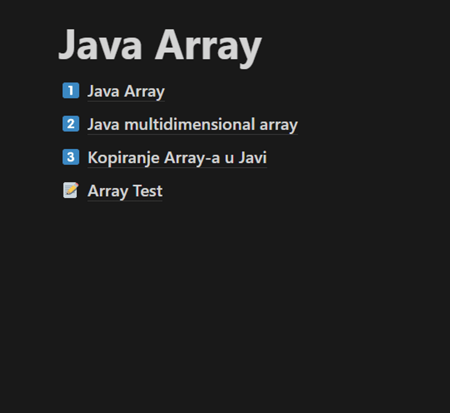Click "Java" in the multidimensional array link
This screenshot has width=450, height=413.
[103, 124]
